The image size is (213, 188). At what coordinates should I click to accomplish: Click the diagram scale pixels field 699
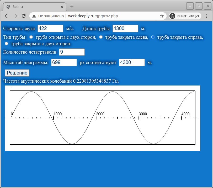[x=64, y=62]
